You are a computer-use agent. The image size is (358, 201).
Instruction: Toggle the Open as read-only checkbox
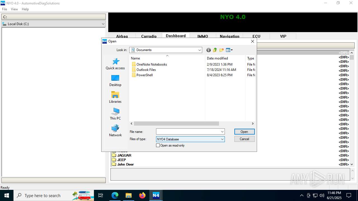158,145
